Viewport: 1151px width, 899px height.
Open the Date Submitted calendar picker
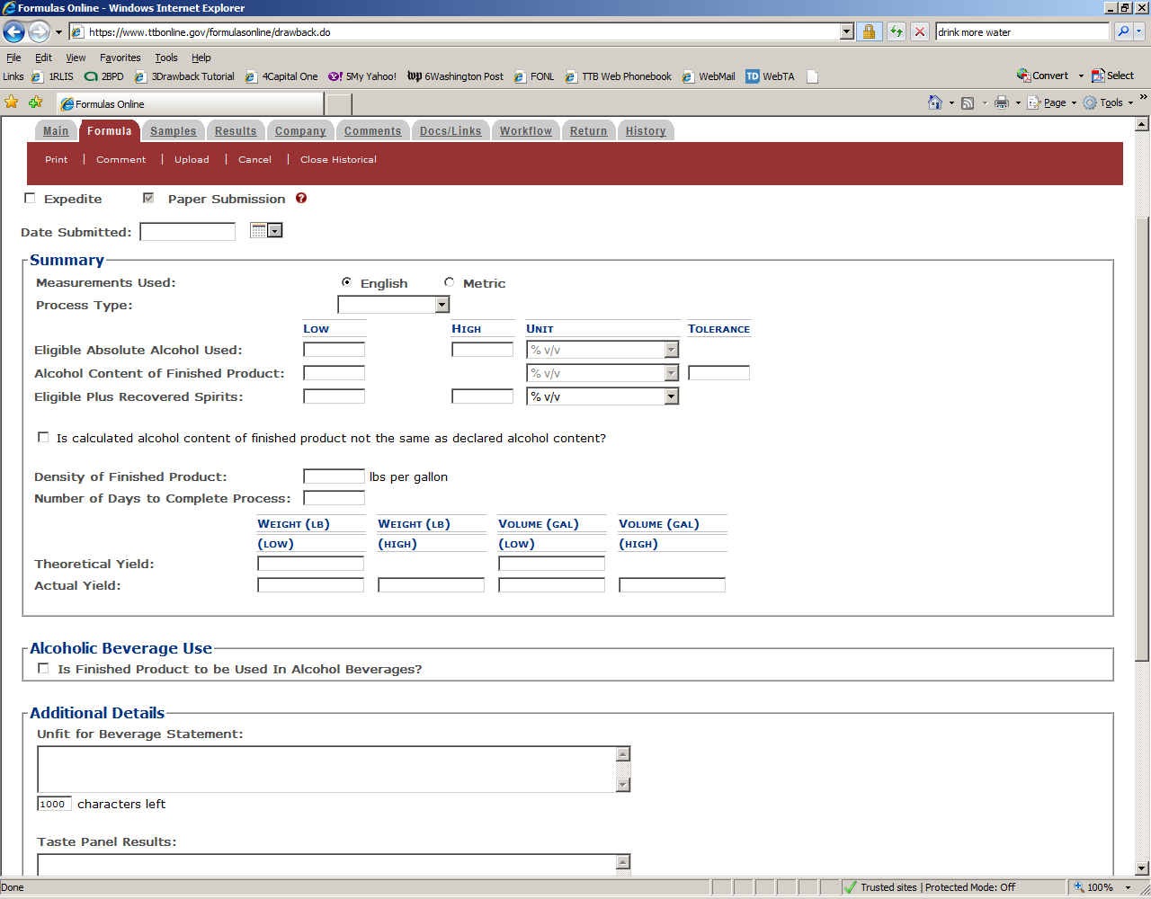point(266,231)
